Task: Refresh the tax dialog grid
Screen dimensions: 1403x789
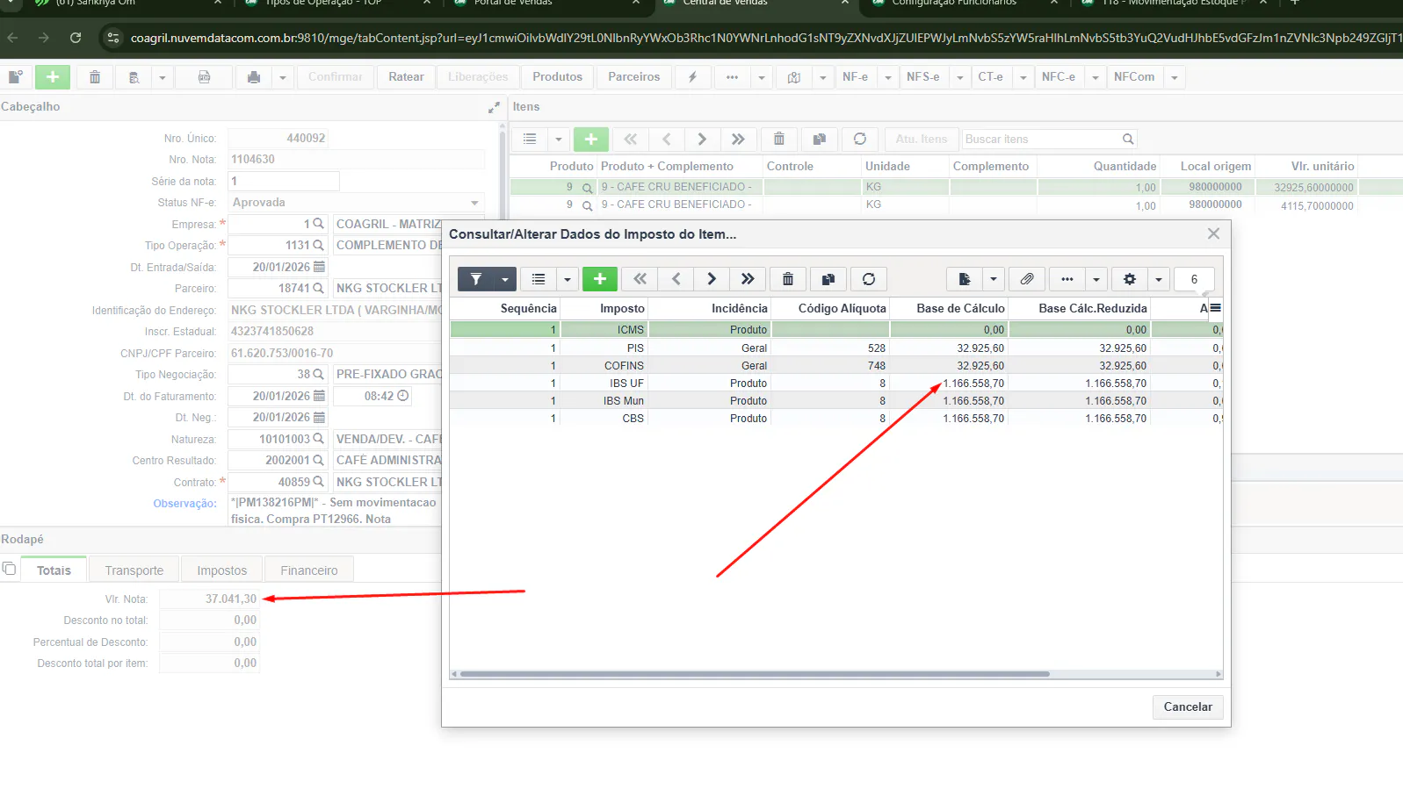Action: pyautogui.click(x=869, y=279)
